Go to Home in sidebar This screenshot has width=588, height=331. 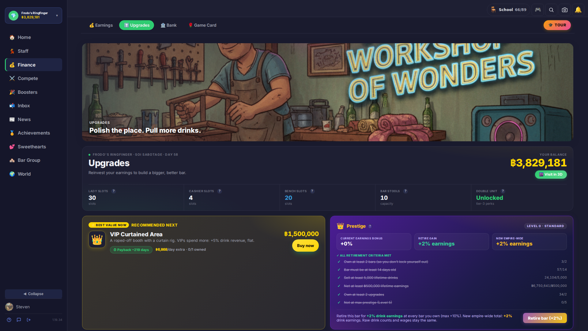point(33,37)
